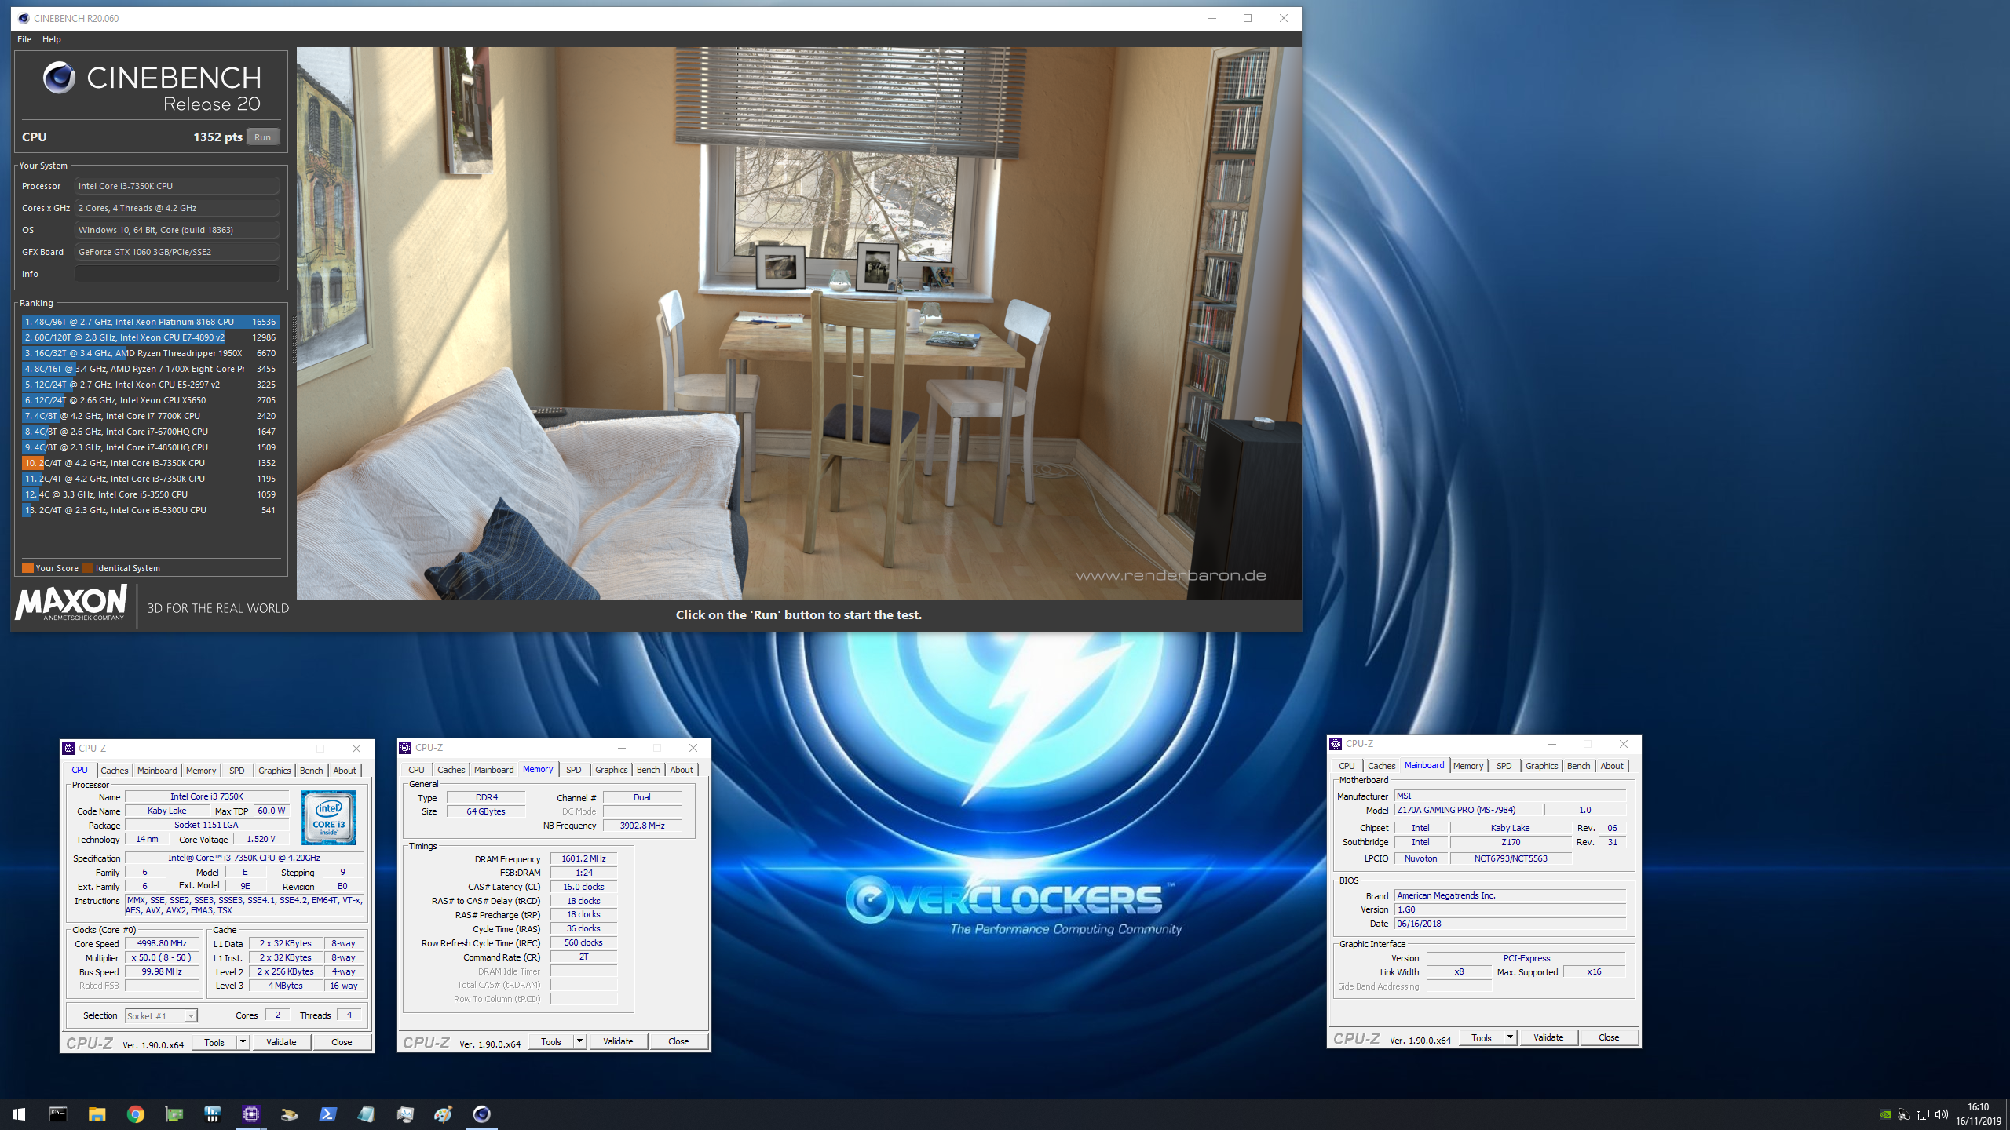
Task: Expand Tools dropdown arrow in the CPU-Z CPU window
Action: (x=243, y=1042)
